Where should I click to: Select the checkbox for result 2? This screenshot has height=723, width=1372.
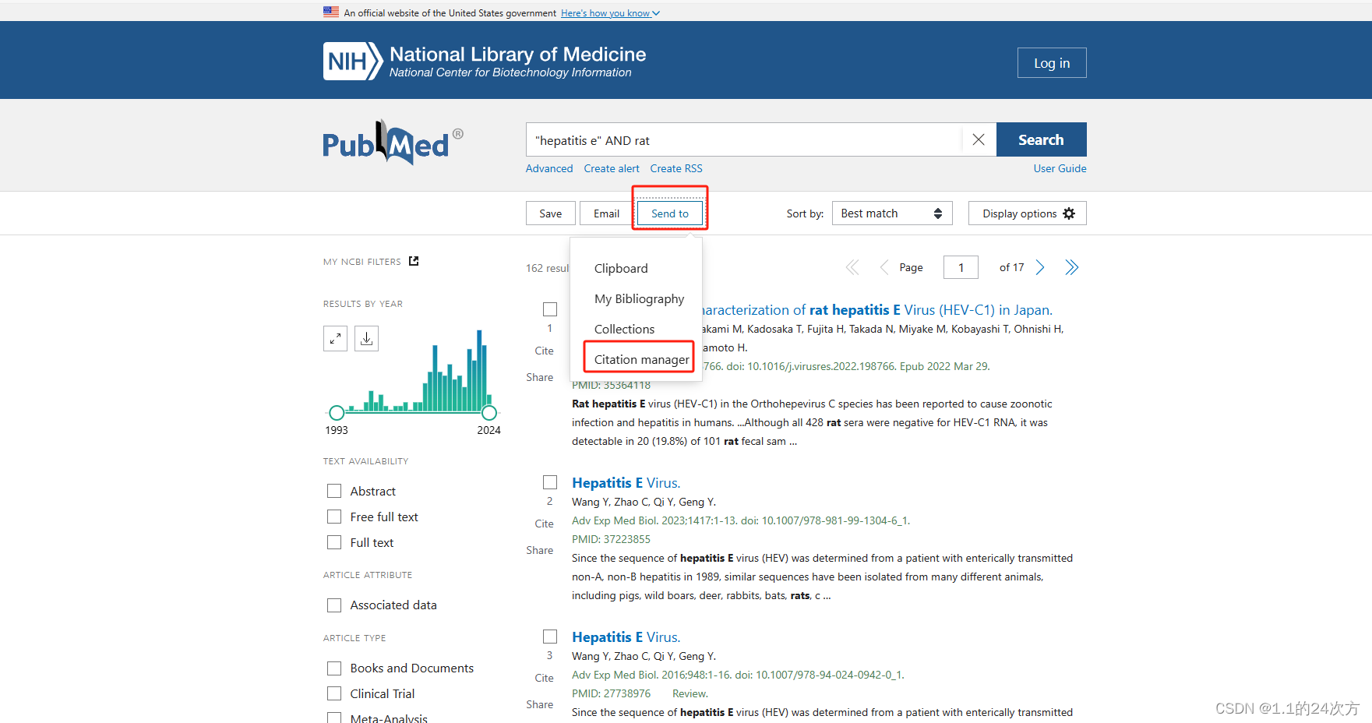[x=550, y=482]
